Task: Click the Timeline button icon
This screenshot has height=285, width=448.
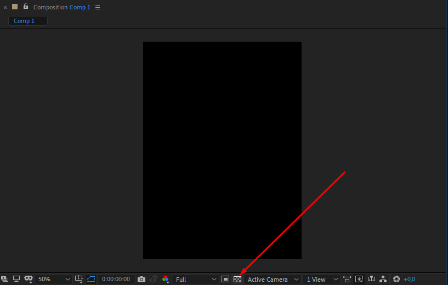Action: (x=371, y=279)
